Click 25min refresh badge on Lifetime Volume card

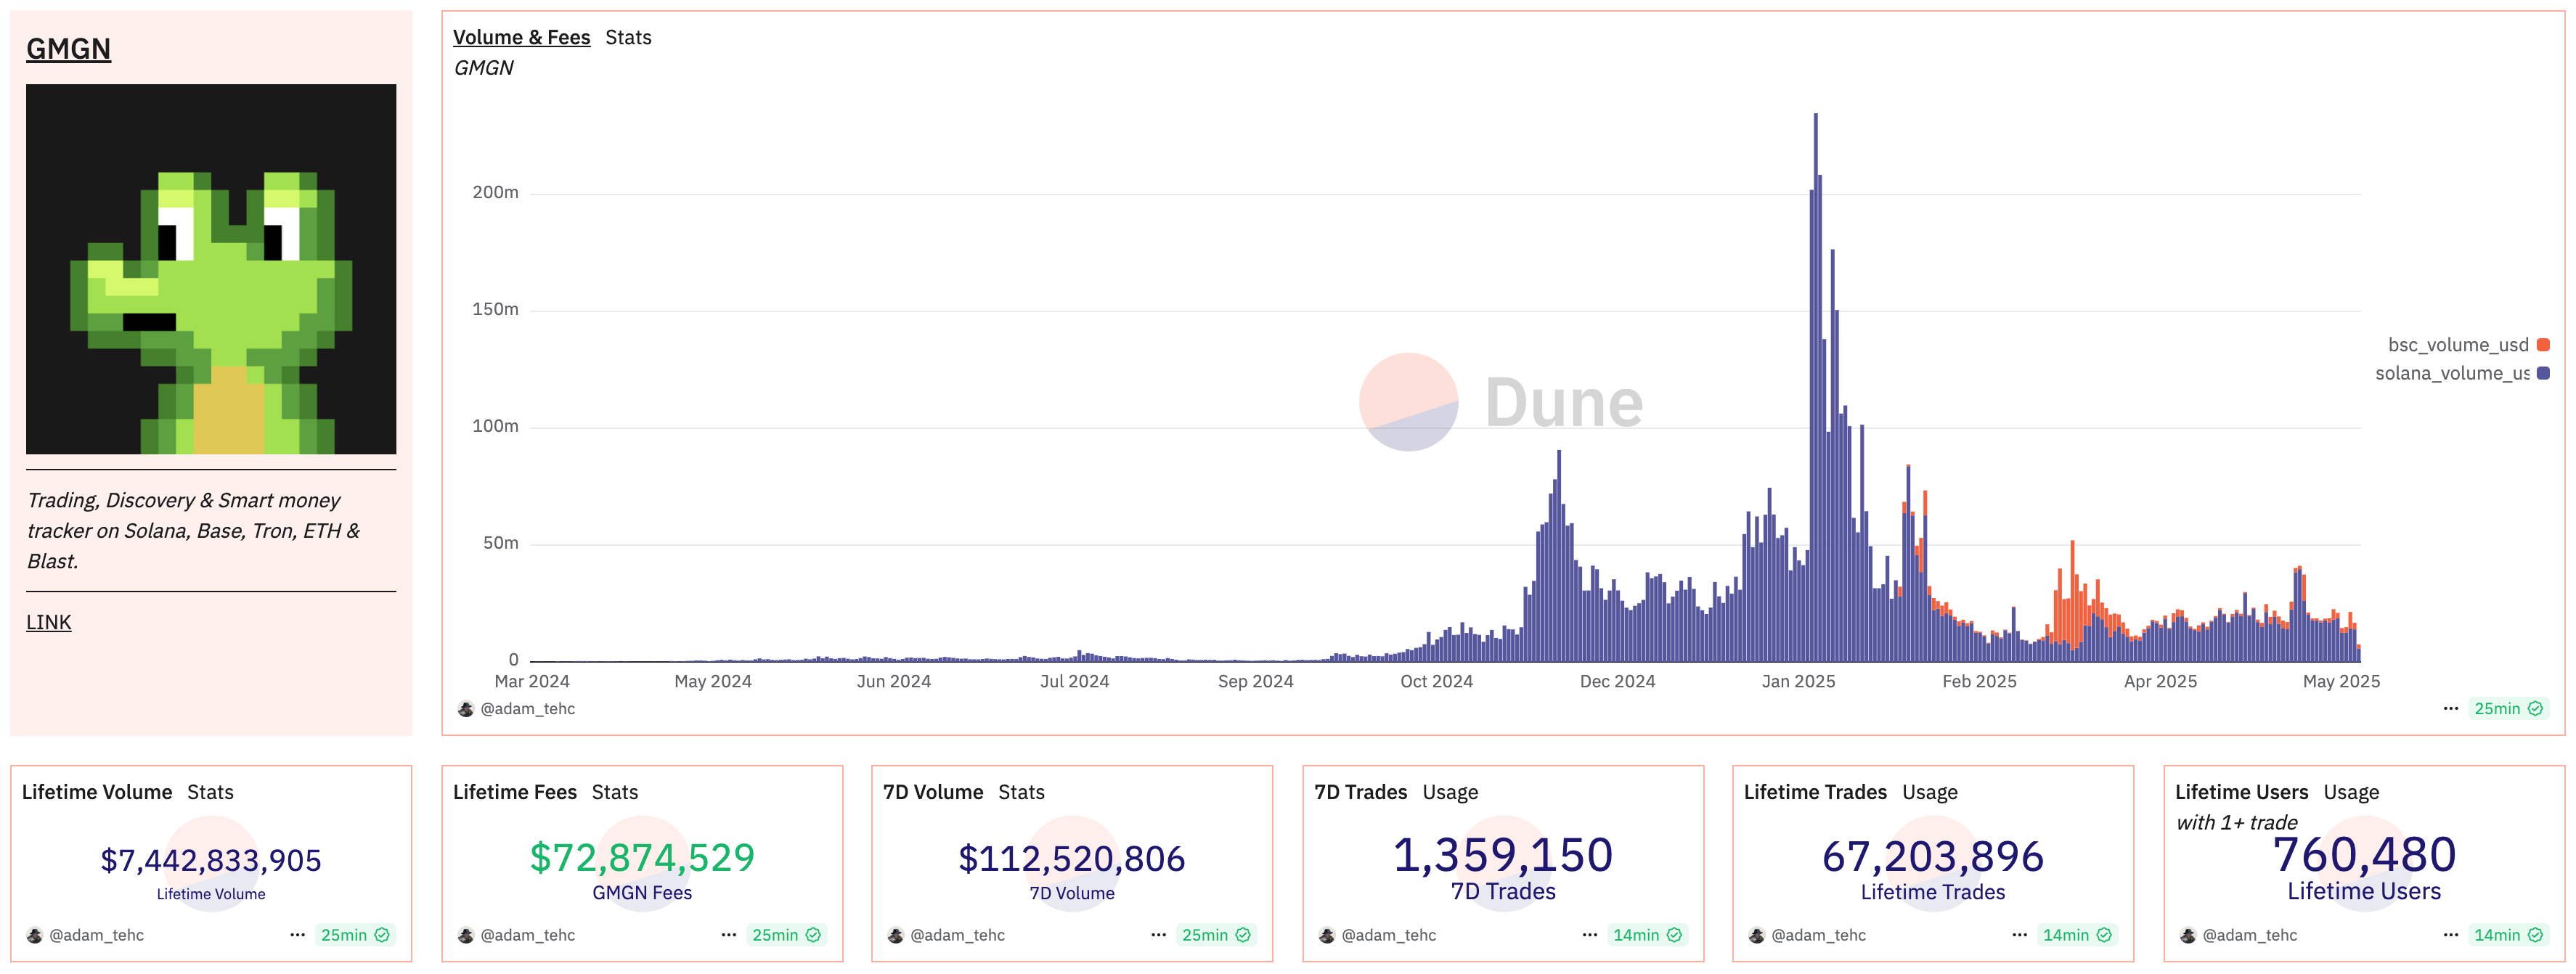click(354, 936)
